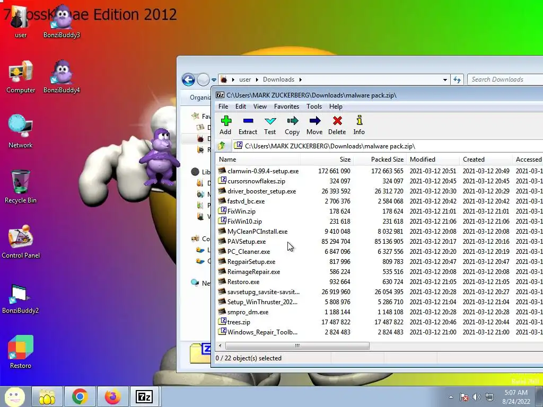Sort files by Name column header
Viewport: 543px width, 407px height.
258,160
